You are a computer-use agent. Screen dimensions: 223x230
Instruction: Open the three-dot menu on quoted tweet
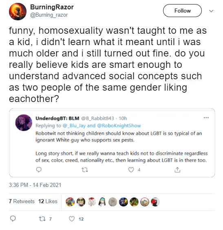(x=206, y=117)
